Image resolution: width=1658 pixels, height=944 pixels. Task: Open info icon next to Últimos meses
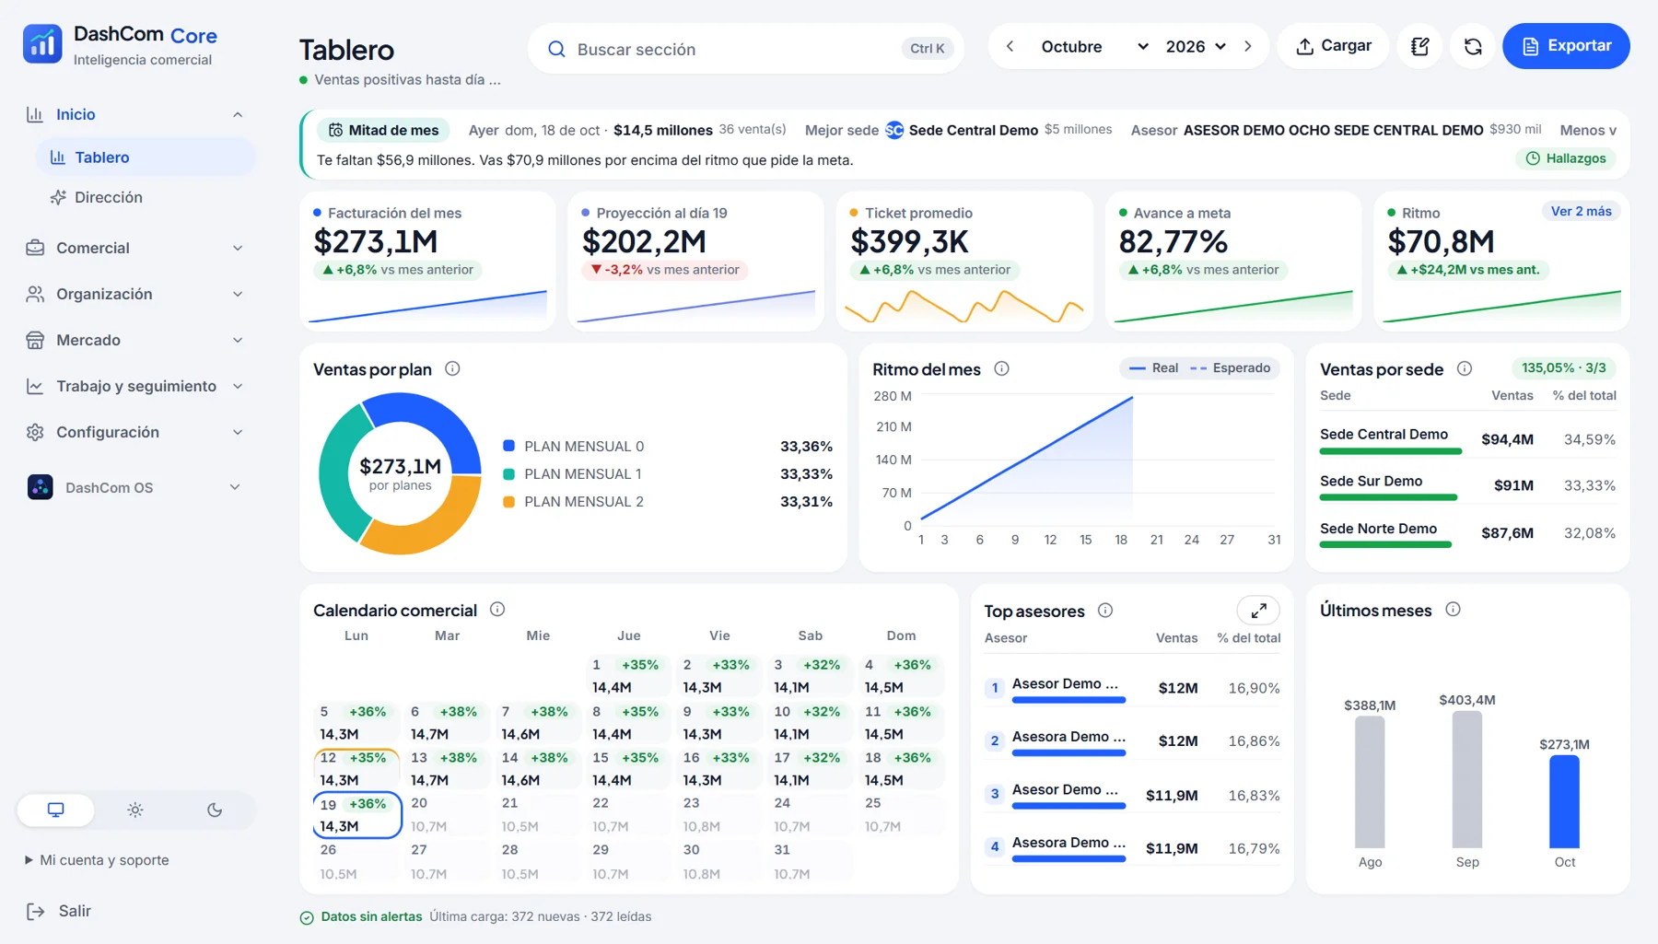coord(1453,609)
